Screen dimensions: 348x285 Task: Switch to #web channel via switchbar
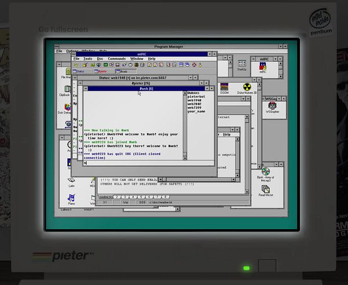point(126,72)
